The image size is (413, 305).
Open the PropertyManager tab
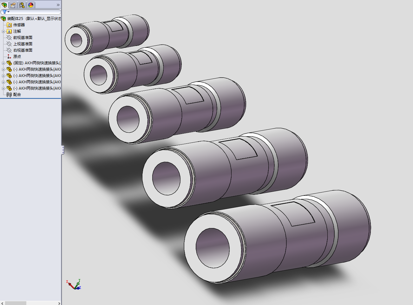pyautogui.click(x=13, y=5)
